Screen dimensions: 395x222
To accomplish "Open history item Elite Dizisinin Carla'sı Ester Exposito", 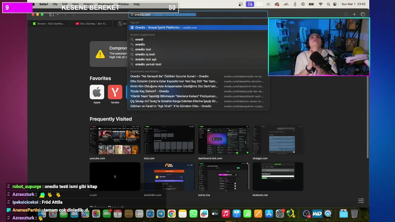I will click(198, 81).
